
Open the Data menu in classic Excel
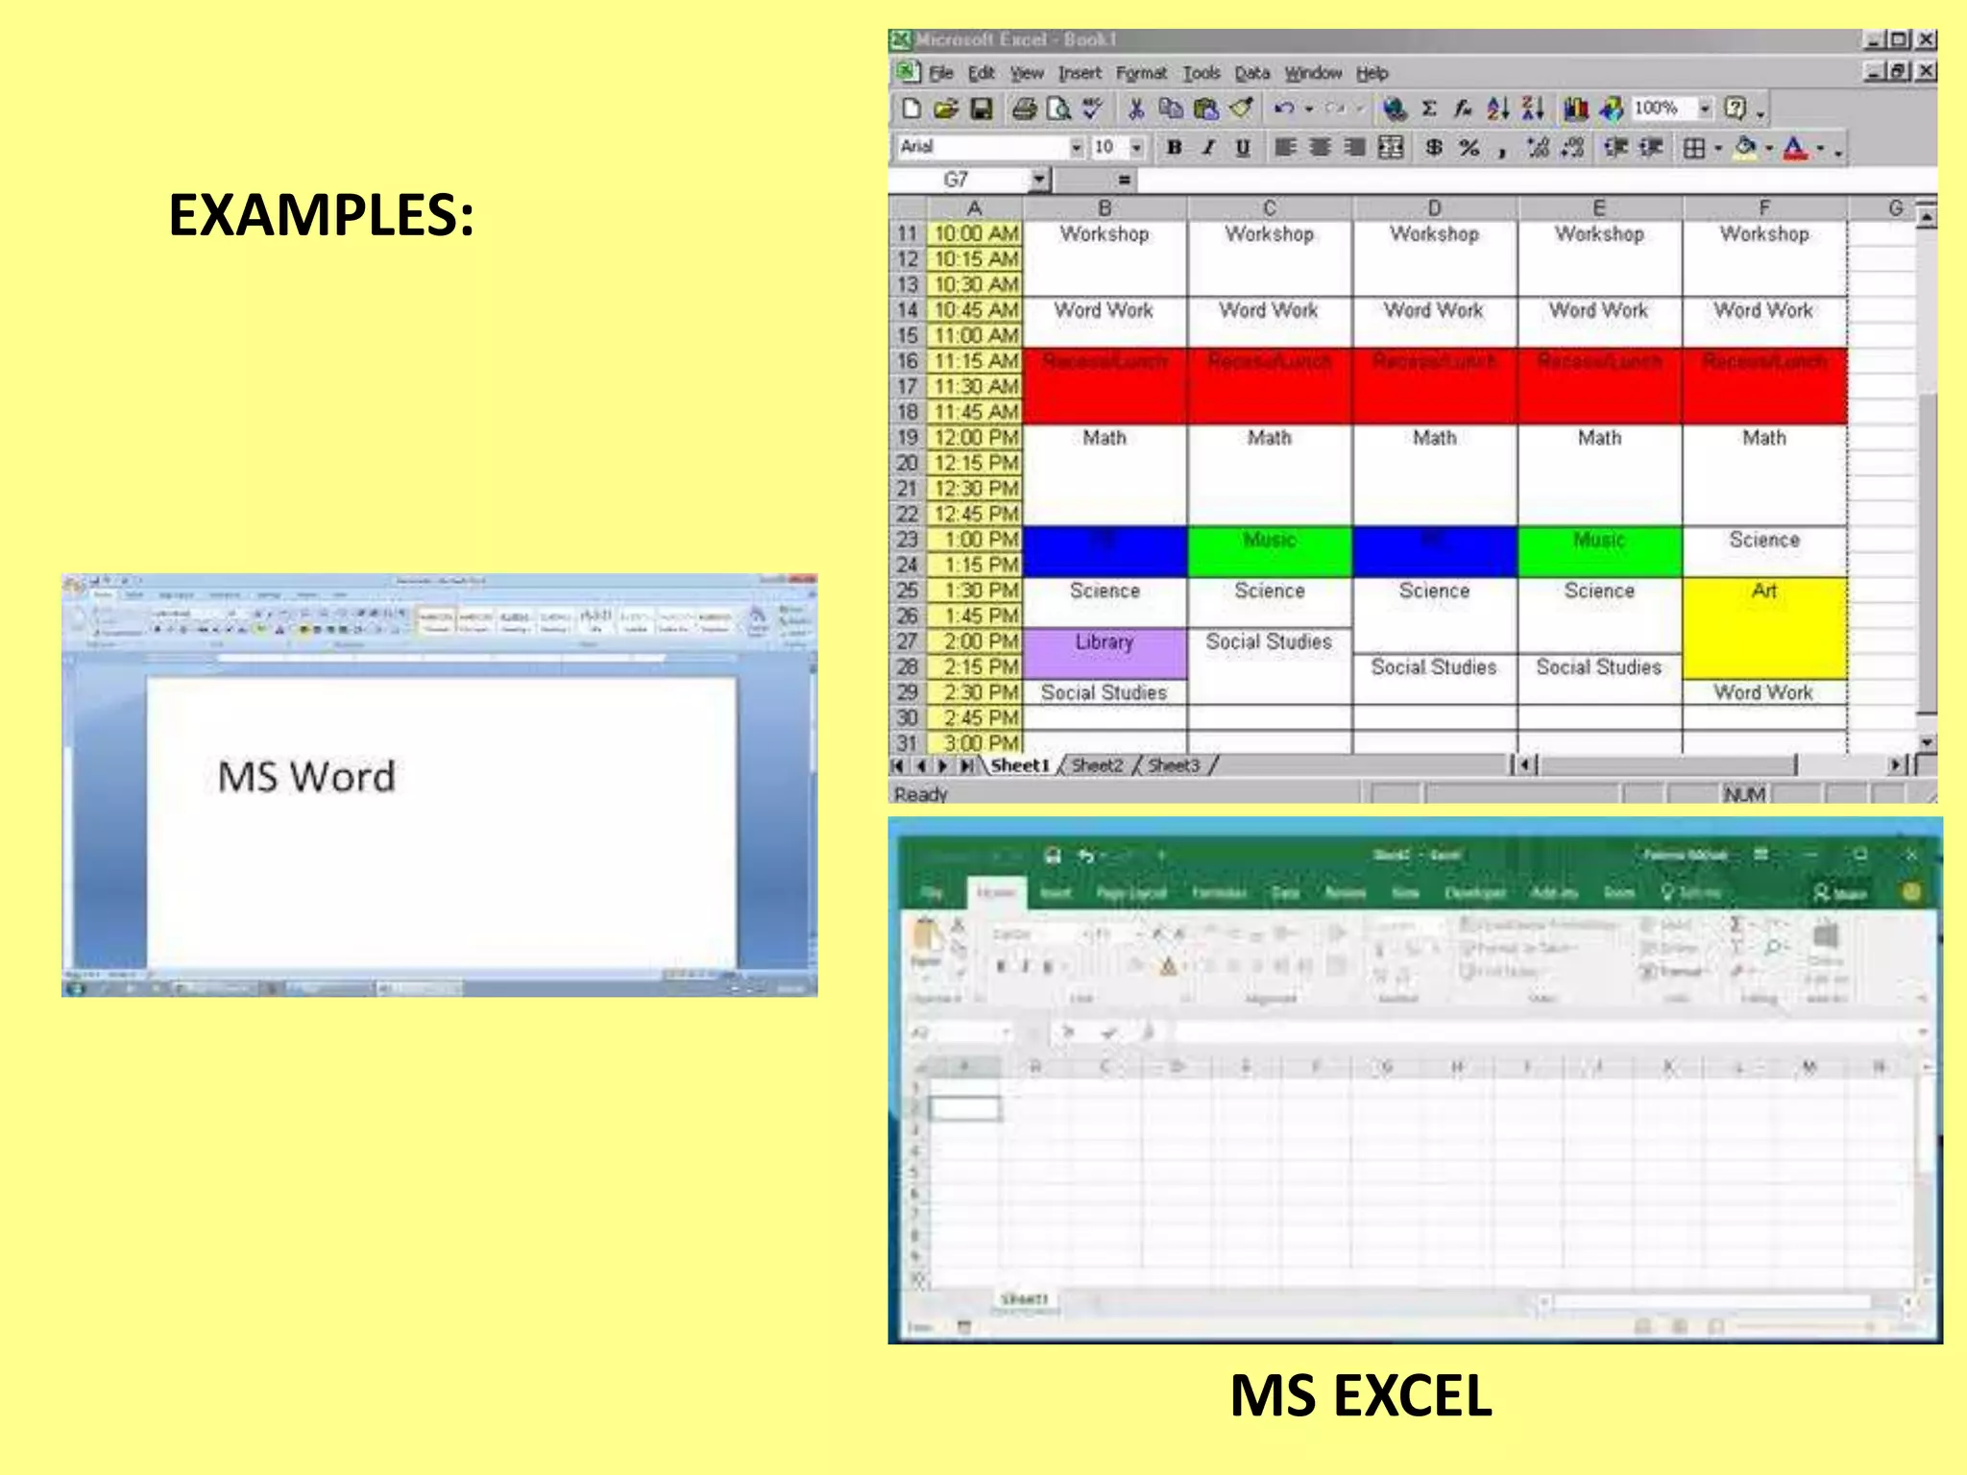click(x=1251, y=73)
